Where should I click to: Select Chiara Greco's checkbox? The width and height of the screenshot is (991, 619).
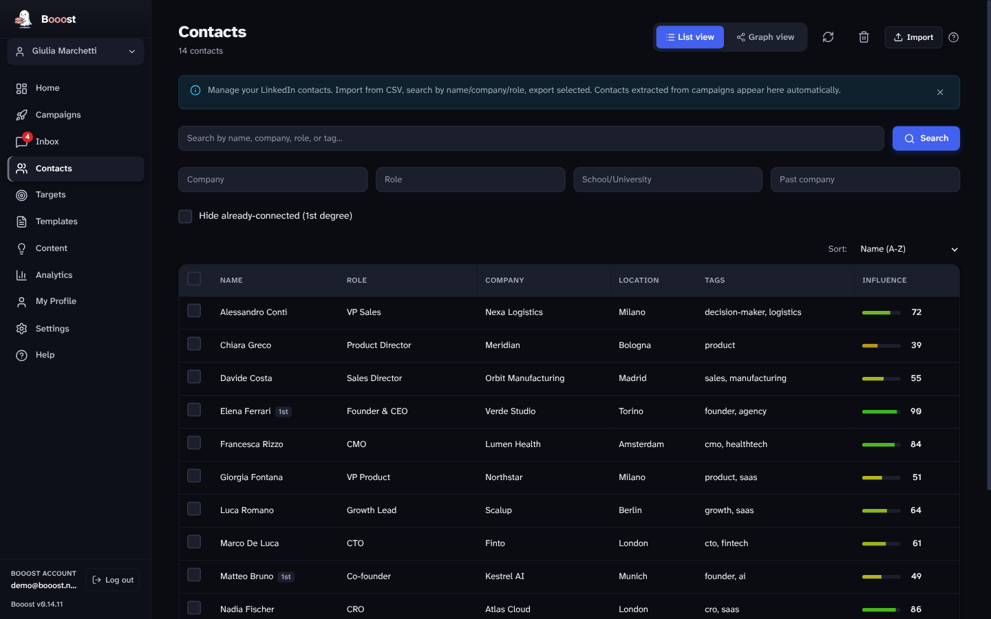(194, 344)
